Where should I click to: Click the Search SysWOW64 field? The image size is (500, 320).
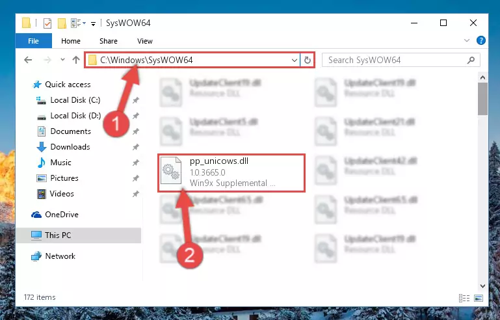401,60
